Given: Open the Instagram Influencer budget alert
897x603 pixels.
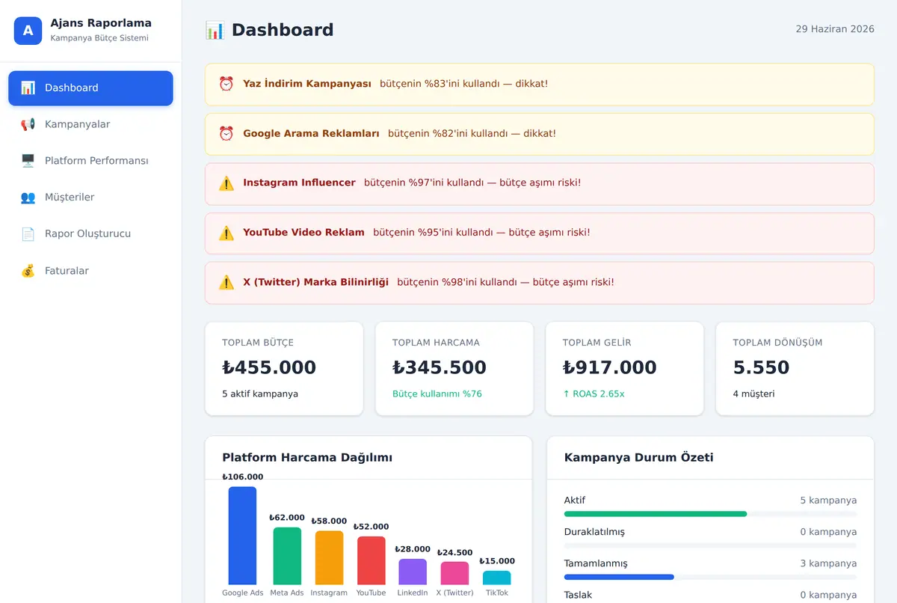Looking at the screenshot, I should click(x=540, y=183).
